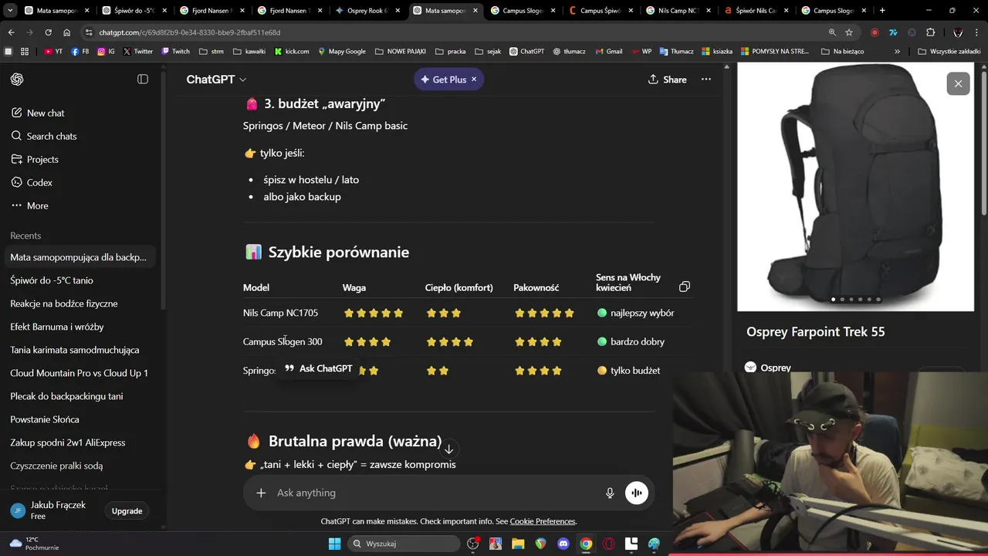Viewport: 988px width, 556px height.
Task: Select the Nils Camp NC1705 table cell
Action: click(280, 313)
